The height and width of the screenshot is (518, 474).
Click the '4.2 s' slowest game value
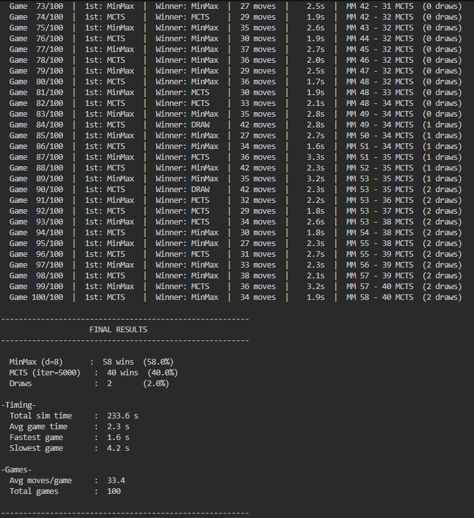[118, 448]
